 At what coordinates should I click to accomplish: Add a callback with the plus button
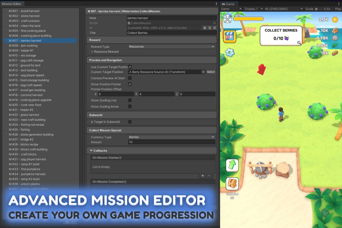coord(203,176)
